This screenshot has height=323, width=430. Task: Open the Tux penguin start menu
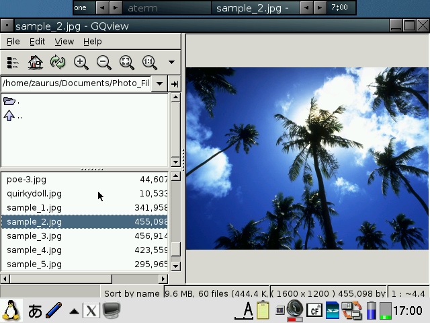pyautogui.click(x=11, y=310)
